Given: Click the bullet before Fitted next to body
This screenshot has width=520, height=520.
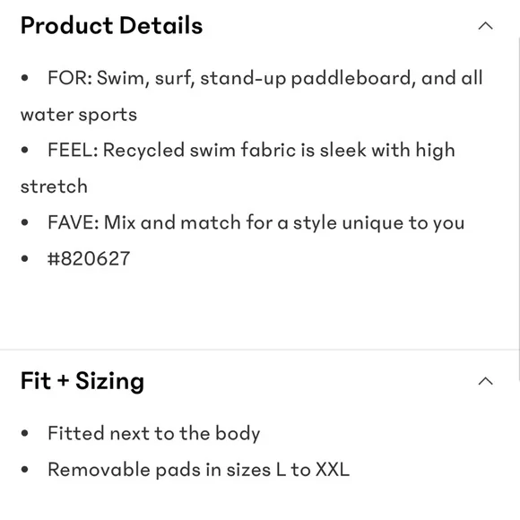Looking at the screenshot, I should tap(24, 433).
